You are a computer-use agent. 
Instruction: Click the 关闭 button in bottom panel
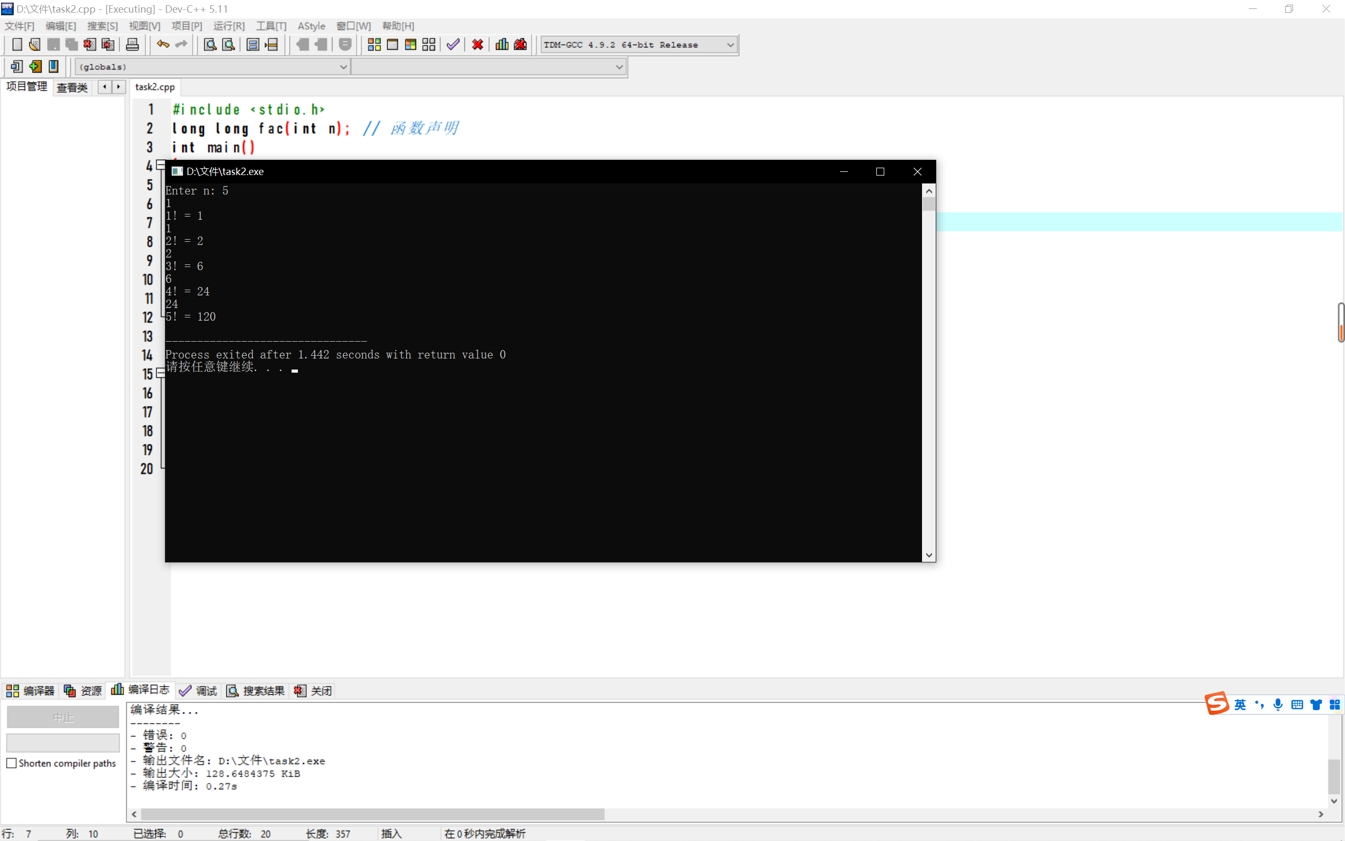314,691
